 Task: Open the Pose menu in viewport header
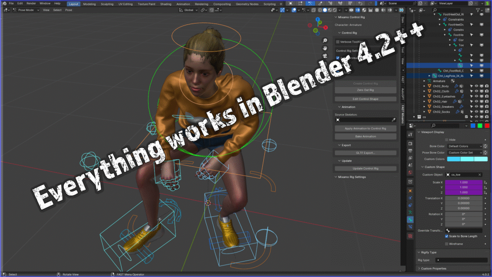pos(68,10)
